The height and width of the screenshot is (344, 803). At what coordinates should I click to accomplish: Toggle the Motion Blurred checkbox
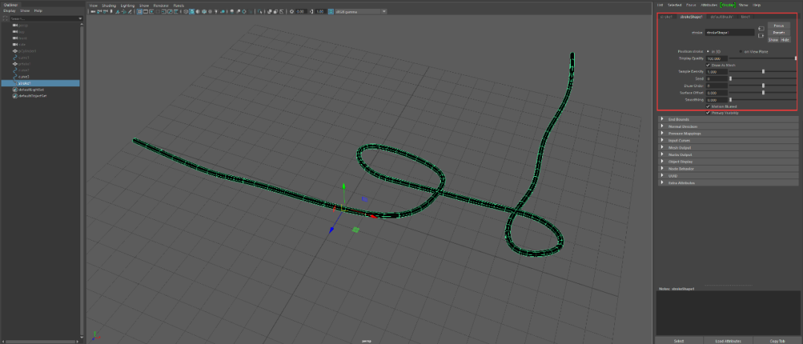pos(709,106)
